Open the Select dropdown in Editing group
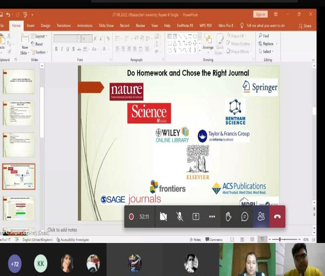The height and width of the screenshot is (276, 325). click(x=268, y=52)
